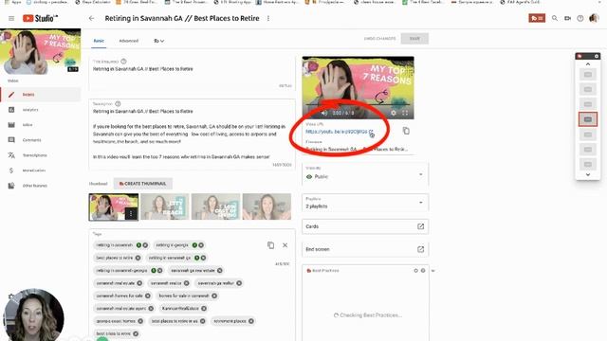This screenshot has width=607, height=341.
Task: Click the up chevron in the floating panel
Action: coord(588,64)
